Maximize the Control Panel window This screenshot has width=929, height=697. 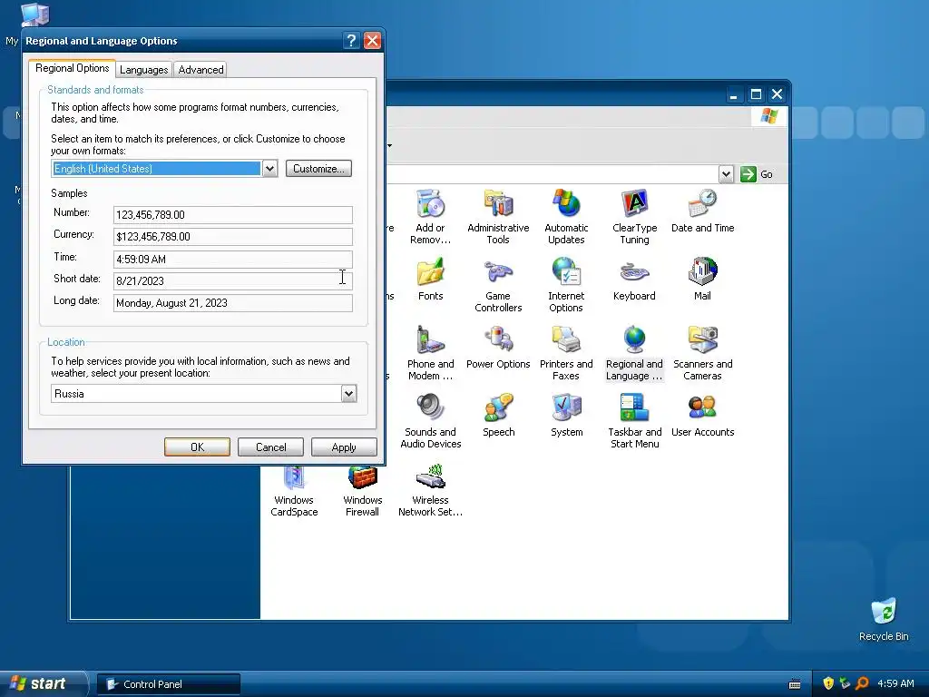(x=756, y=94)
